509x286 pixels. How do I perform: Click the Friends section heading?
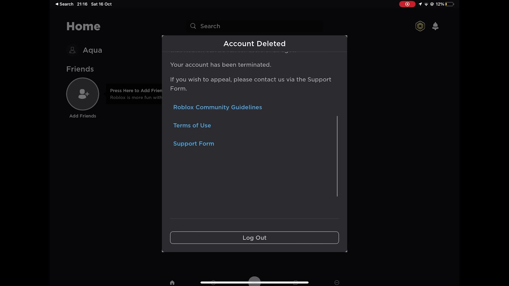coord(80,69)
